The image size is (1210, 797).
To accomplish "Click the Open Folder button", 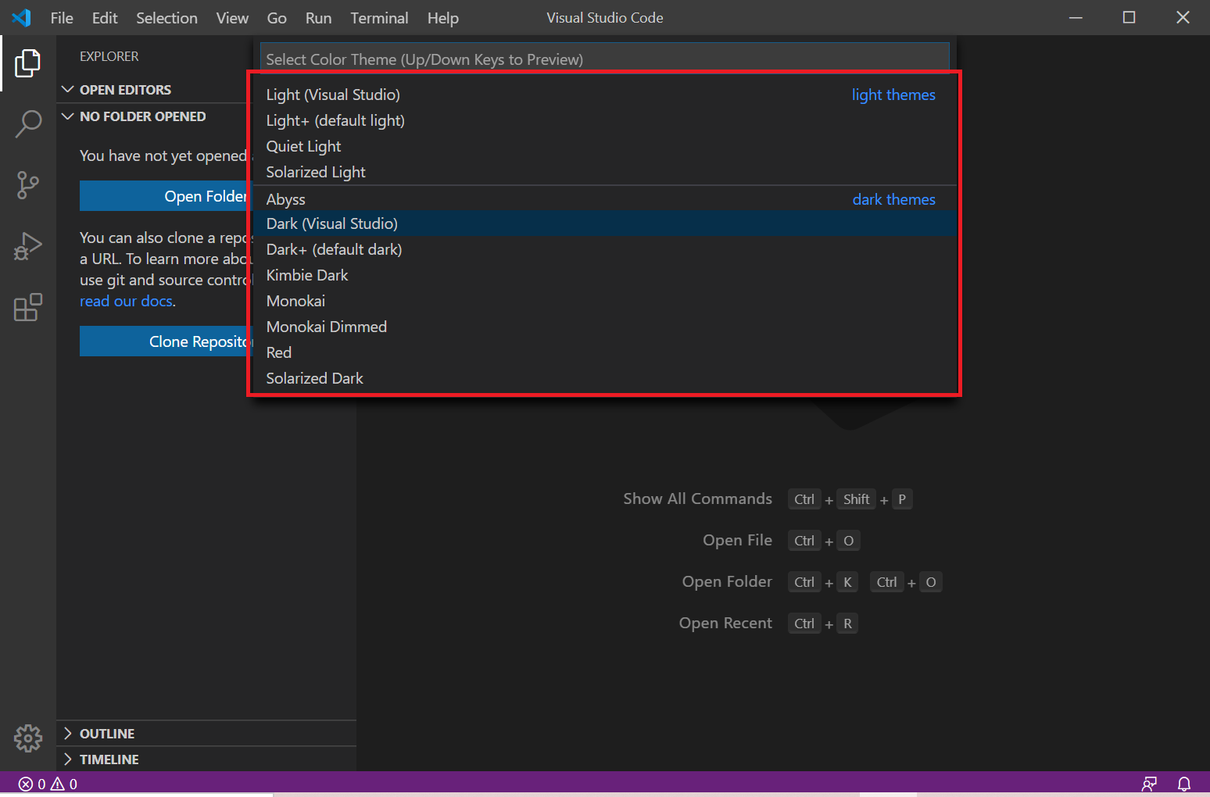I will (166, 196).
